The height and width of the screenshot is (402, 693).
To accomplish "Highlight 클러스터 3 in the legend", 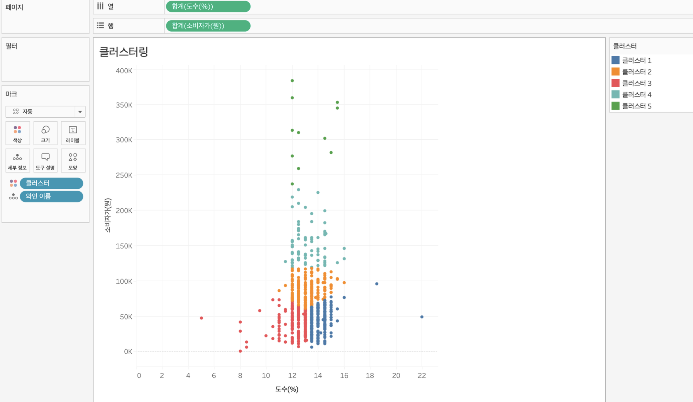I will click(636, 83).
